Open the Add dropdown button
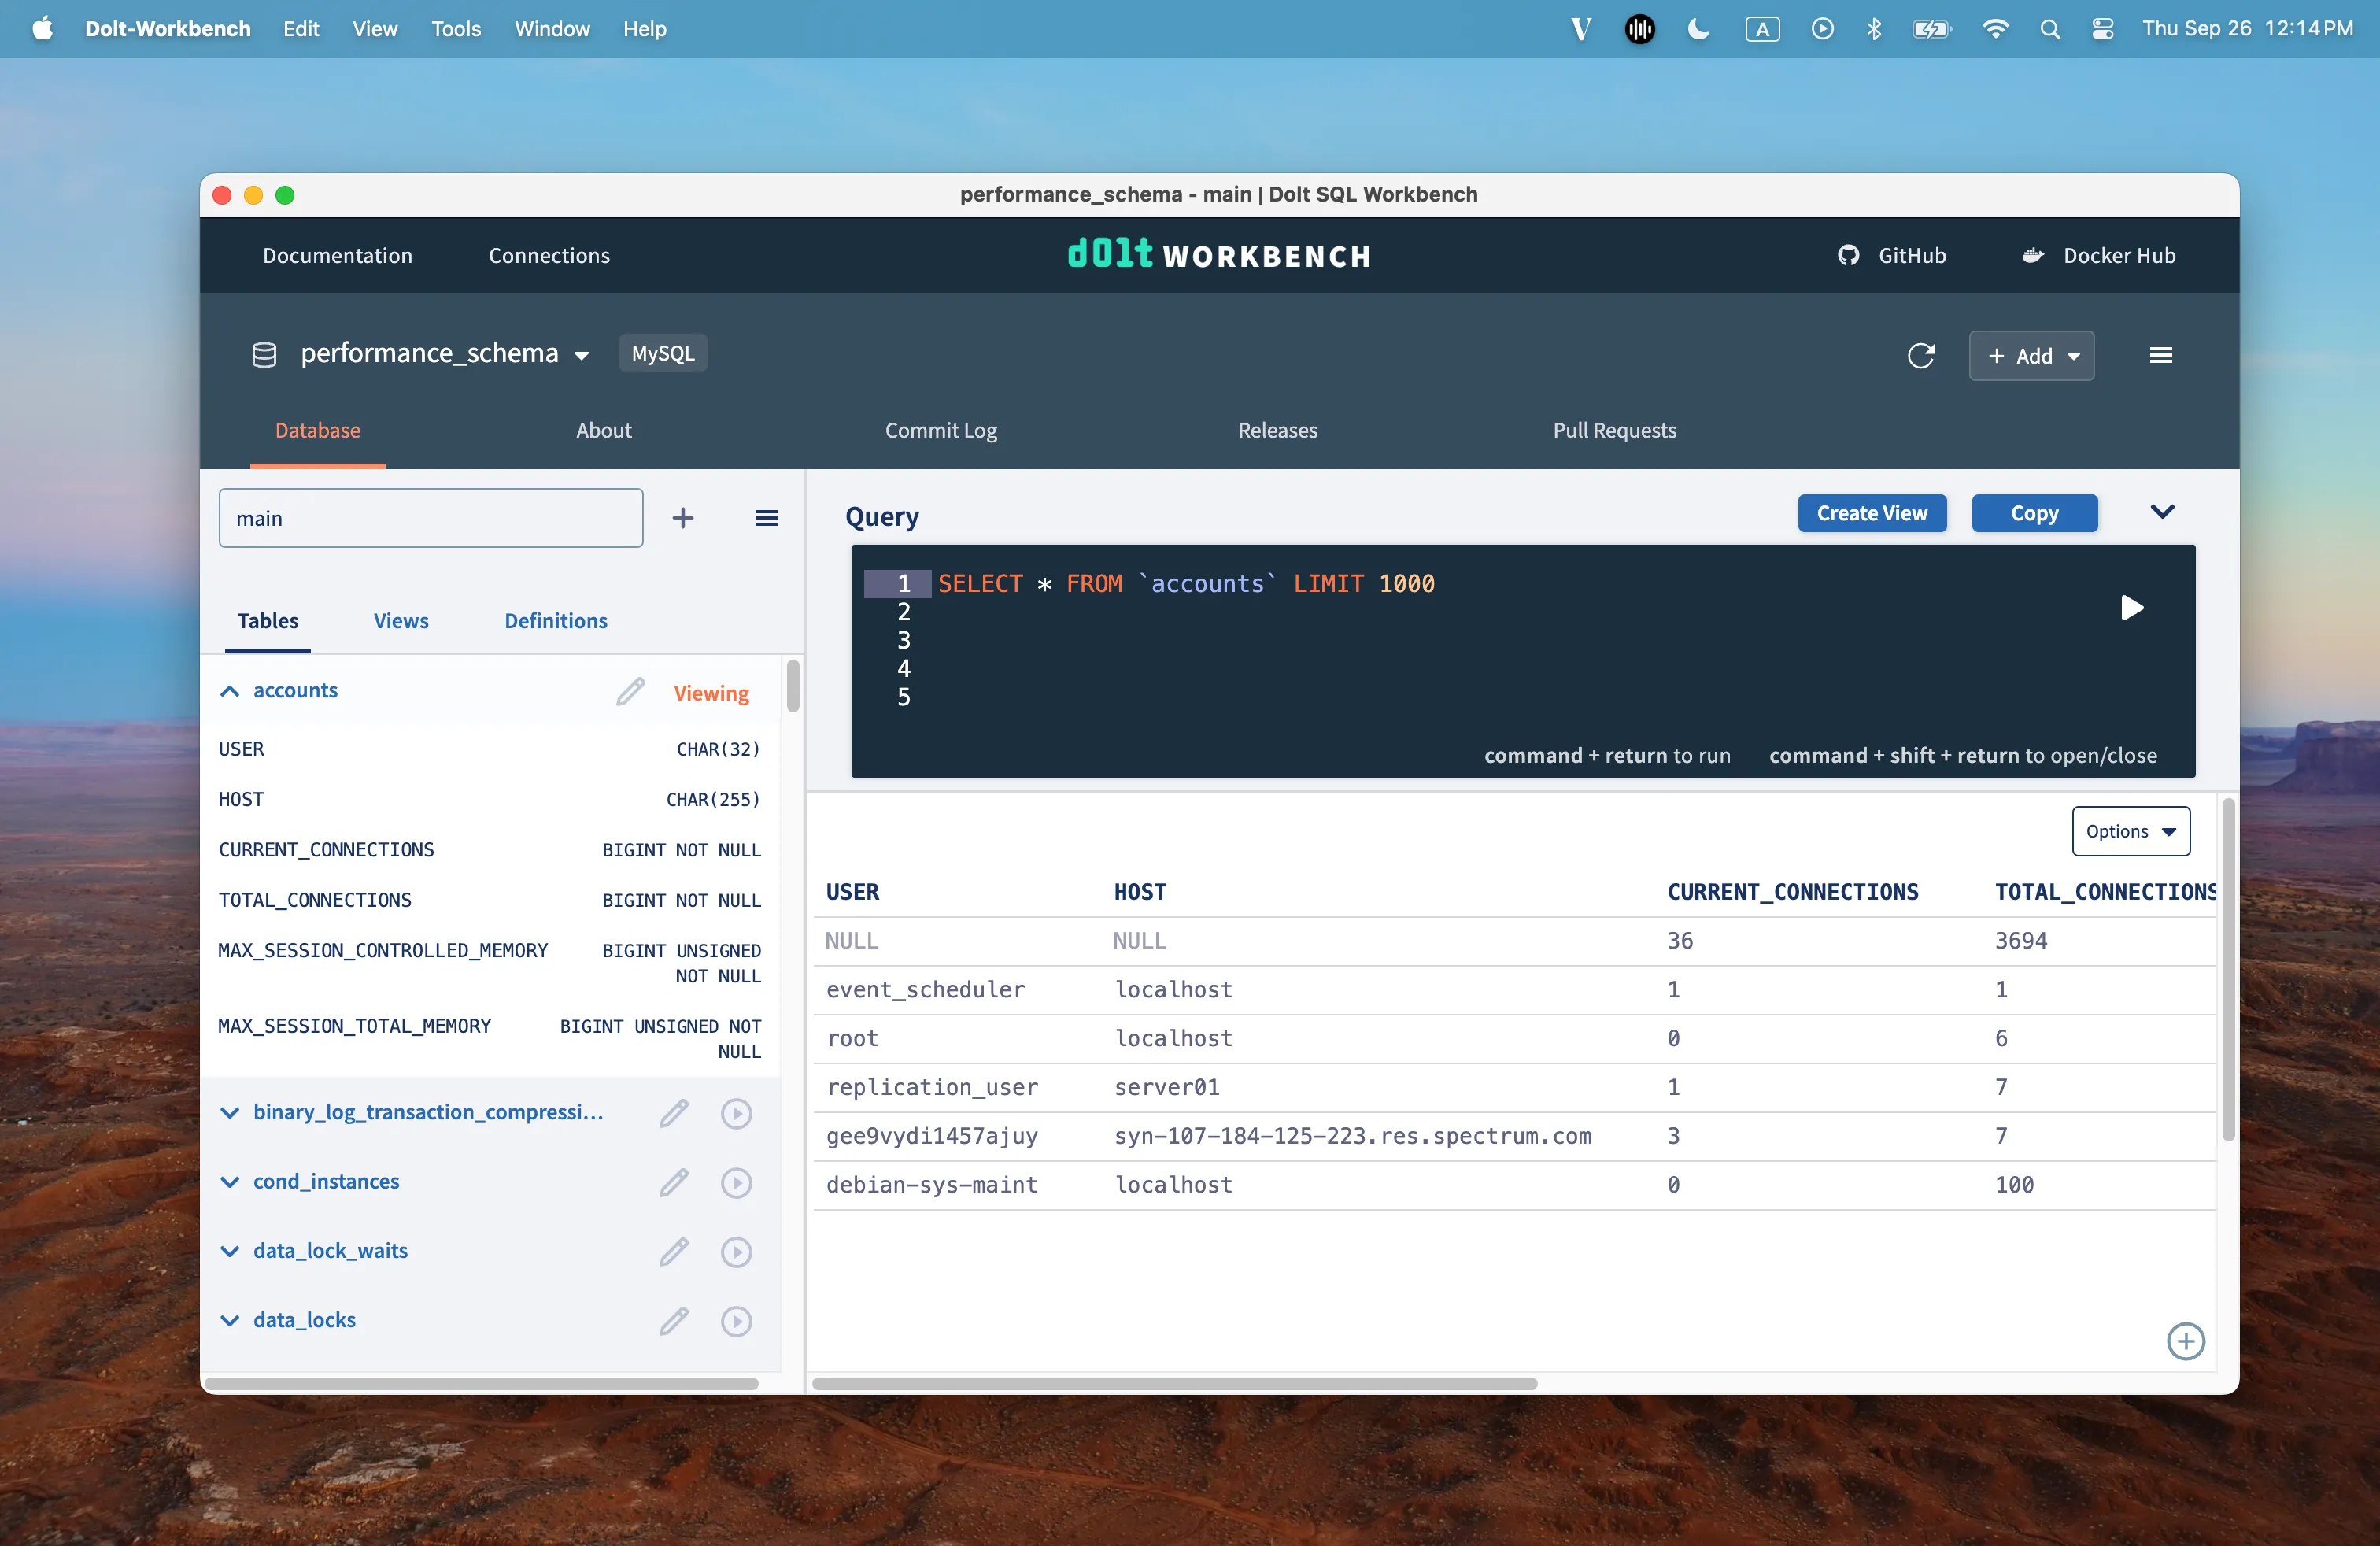The image size is (2380, 1546). (x=2031, y=355)
